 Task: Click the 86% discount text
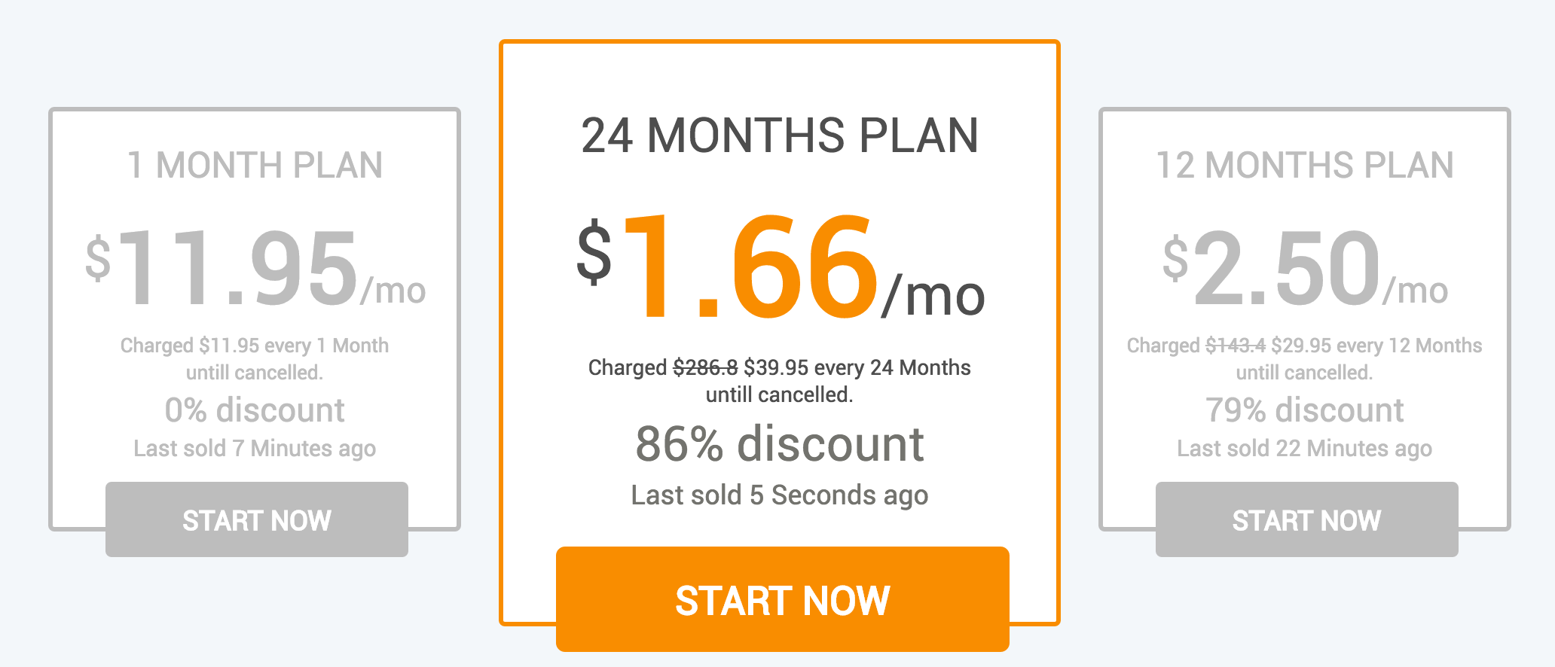coord(780,443)
